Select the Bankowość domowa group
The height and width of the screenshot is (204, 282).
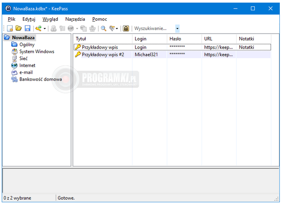41,79
